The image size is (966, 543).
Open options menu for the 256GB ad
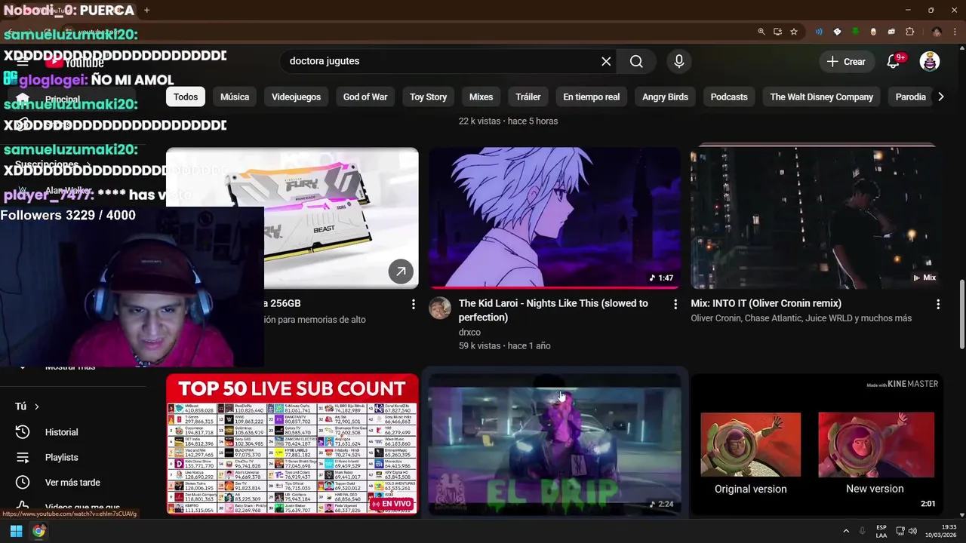pyautogui.click(x=413, y=304)
